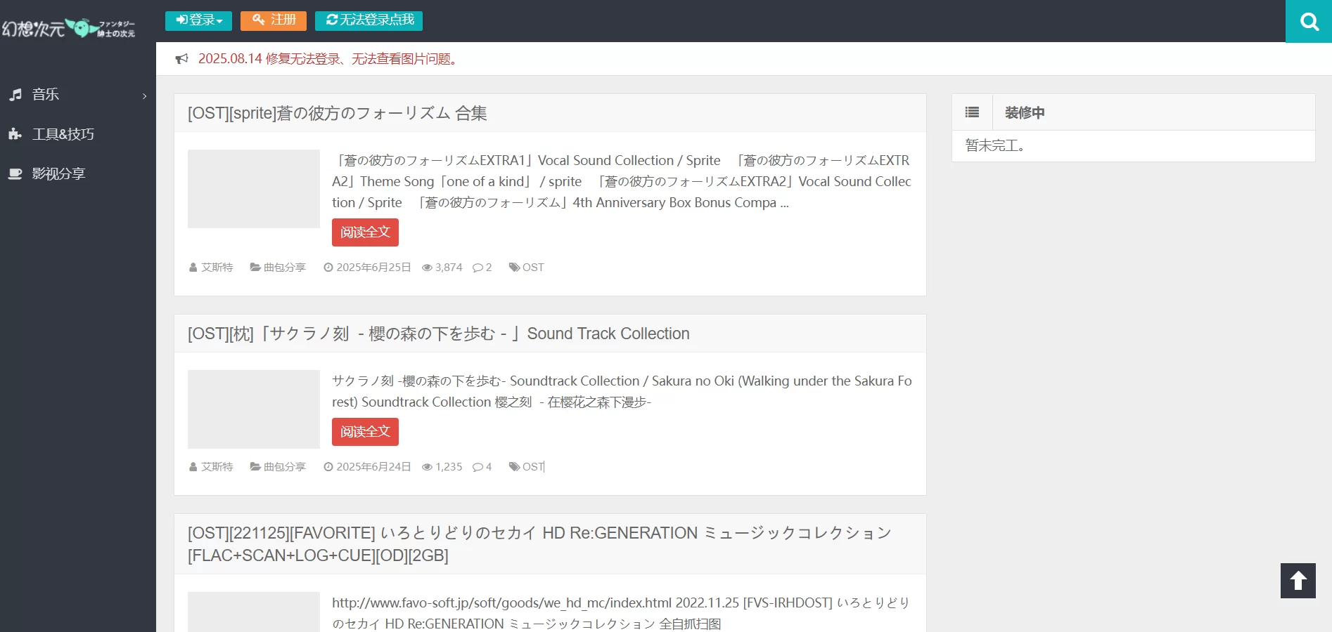Click the first post's thumbnail image
The height and width of the screenshot is (632, 1332).
coord(254,189)
